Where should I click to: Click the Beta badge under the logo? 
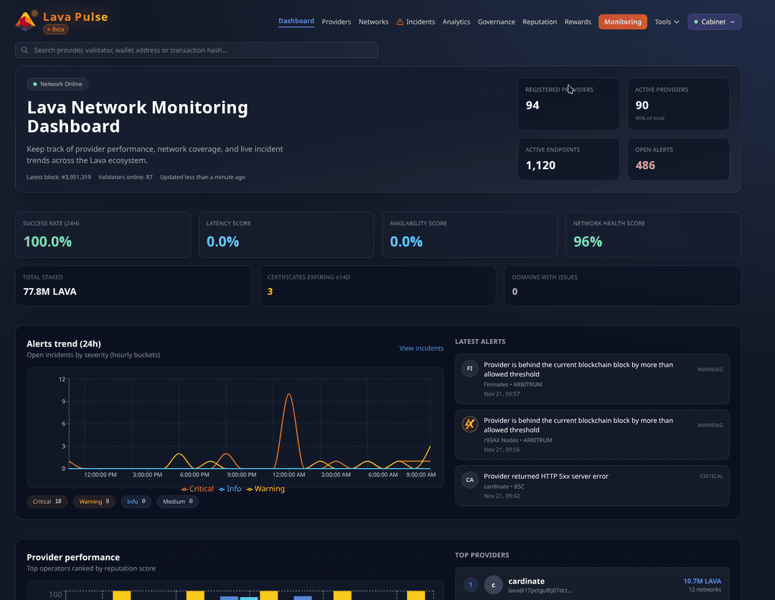(x=56, y=29)
